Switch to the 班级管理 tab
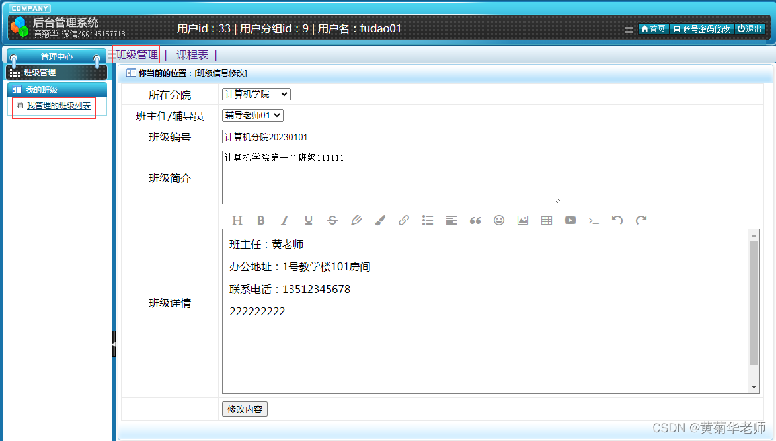This screenshot has height=441, width=776. [x=137, y=54]
